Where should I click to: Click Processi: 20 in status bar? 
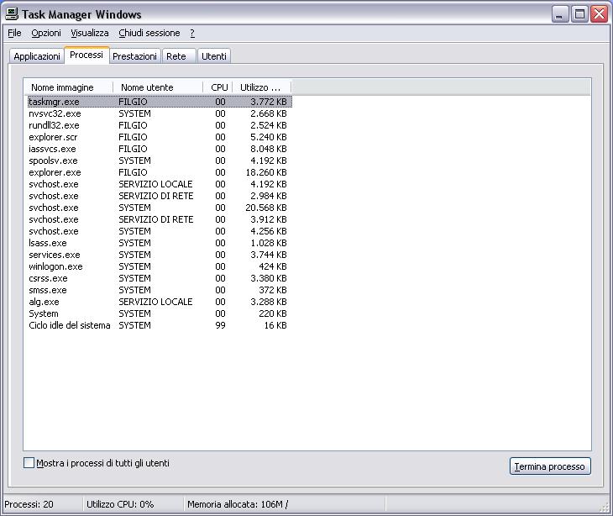pos(29,504)
